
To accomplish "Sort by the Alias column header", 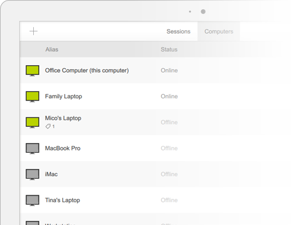I will [x=52, y=49].
